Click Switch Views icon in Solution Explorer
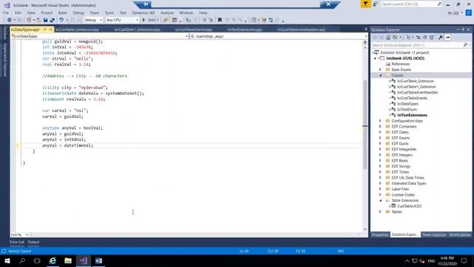The height and width of the screenshot is (267, 474). [395, 38]
